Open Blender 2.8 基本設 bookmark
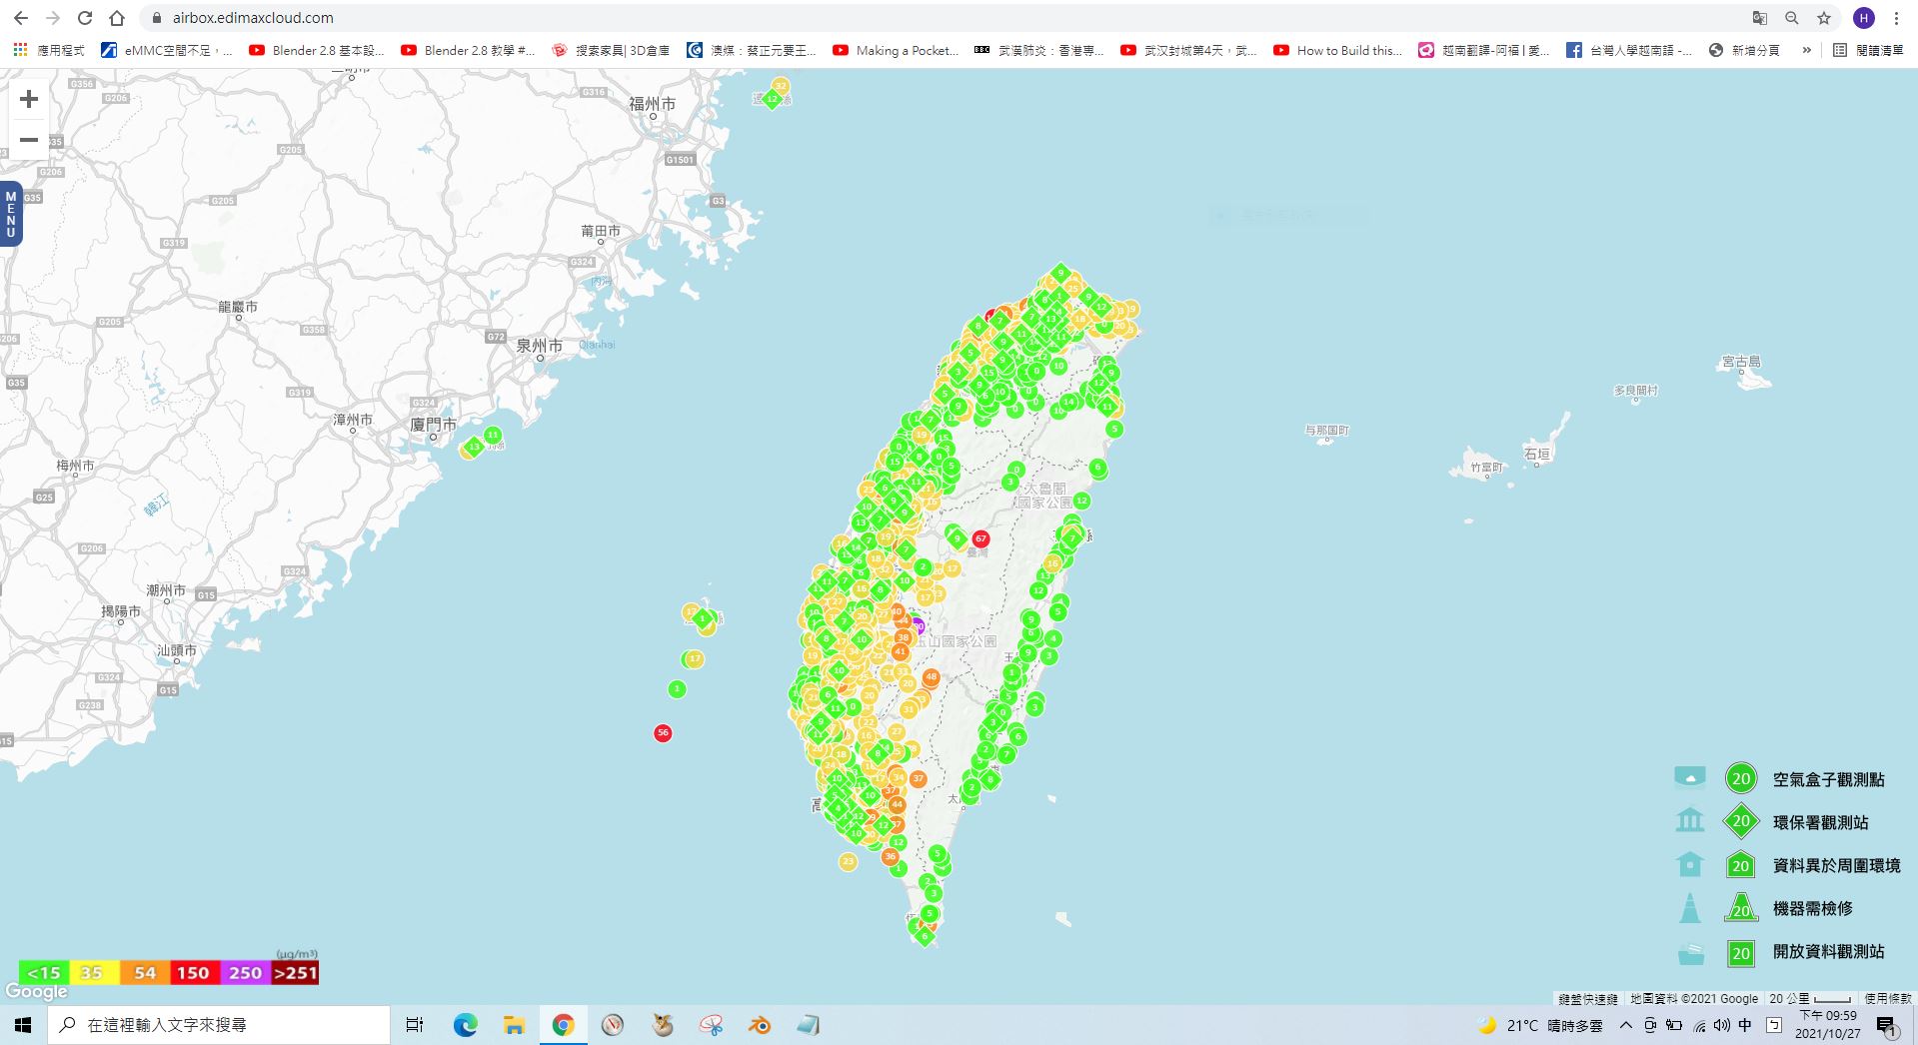 317,50
